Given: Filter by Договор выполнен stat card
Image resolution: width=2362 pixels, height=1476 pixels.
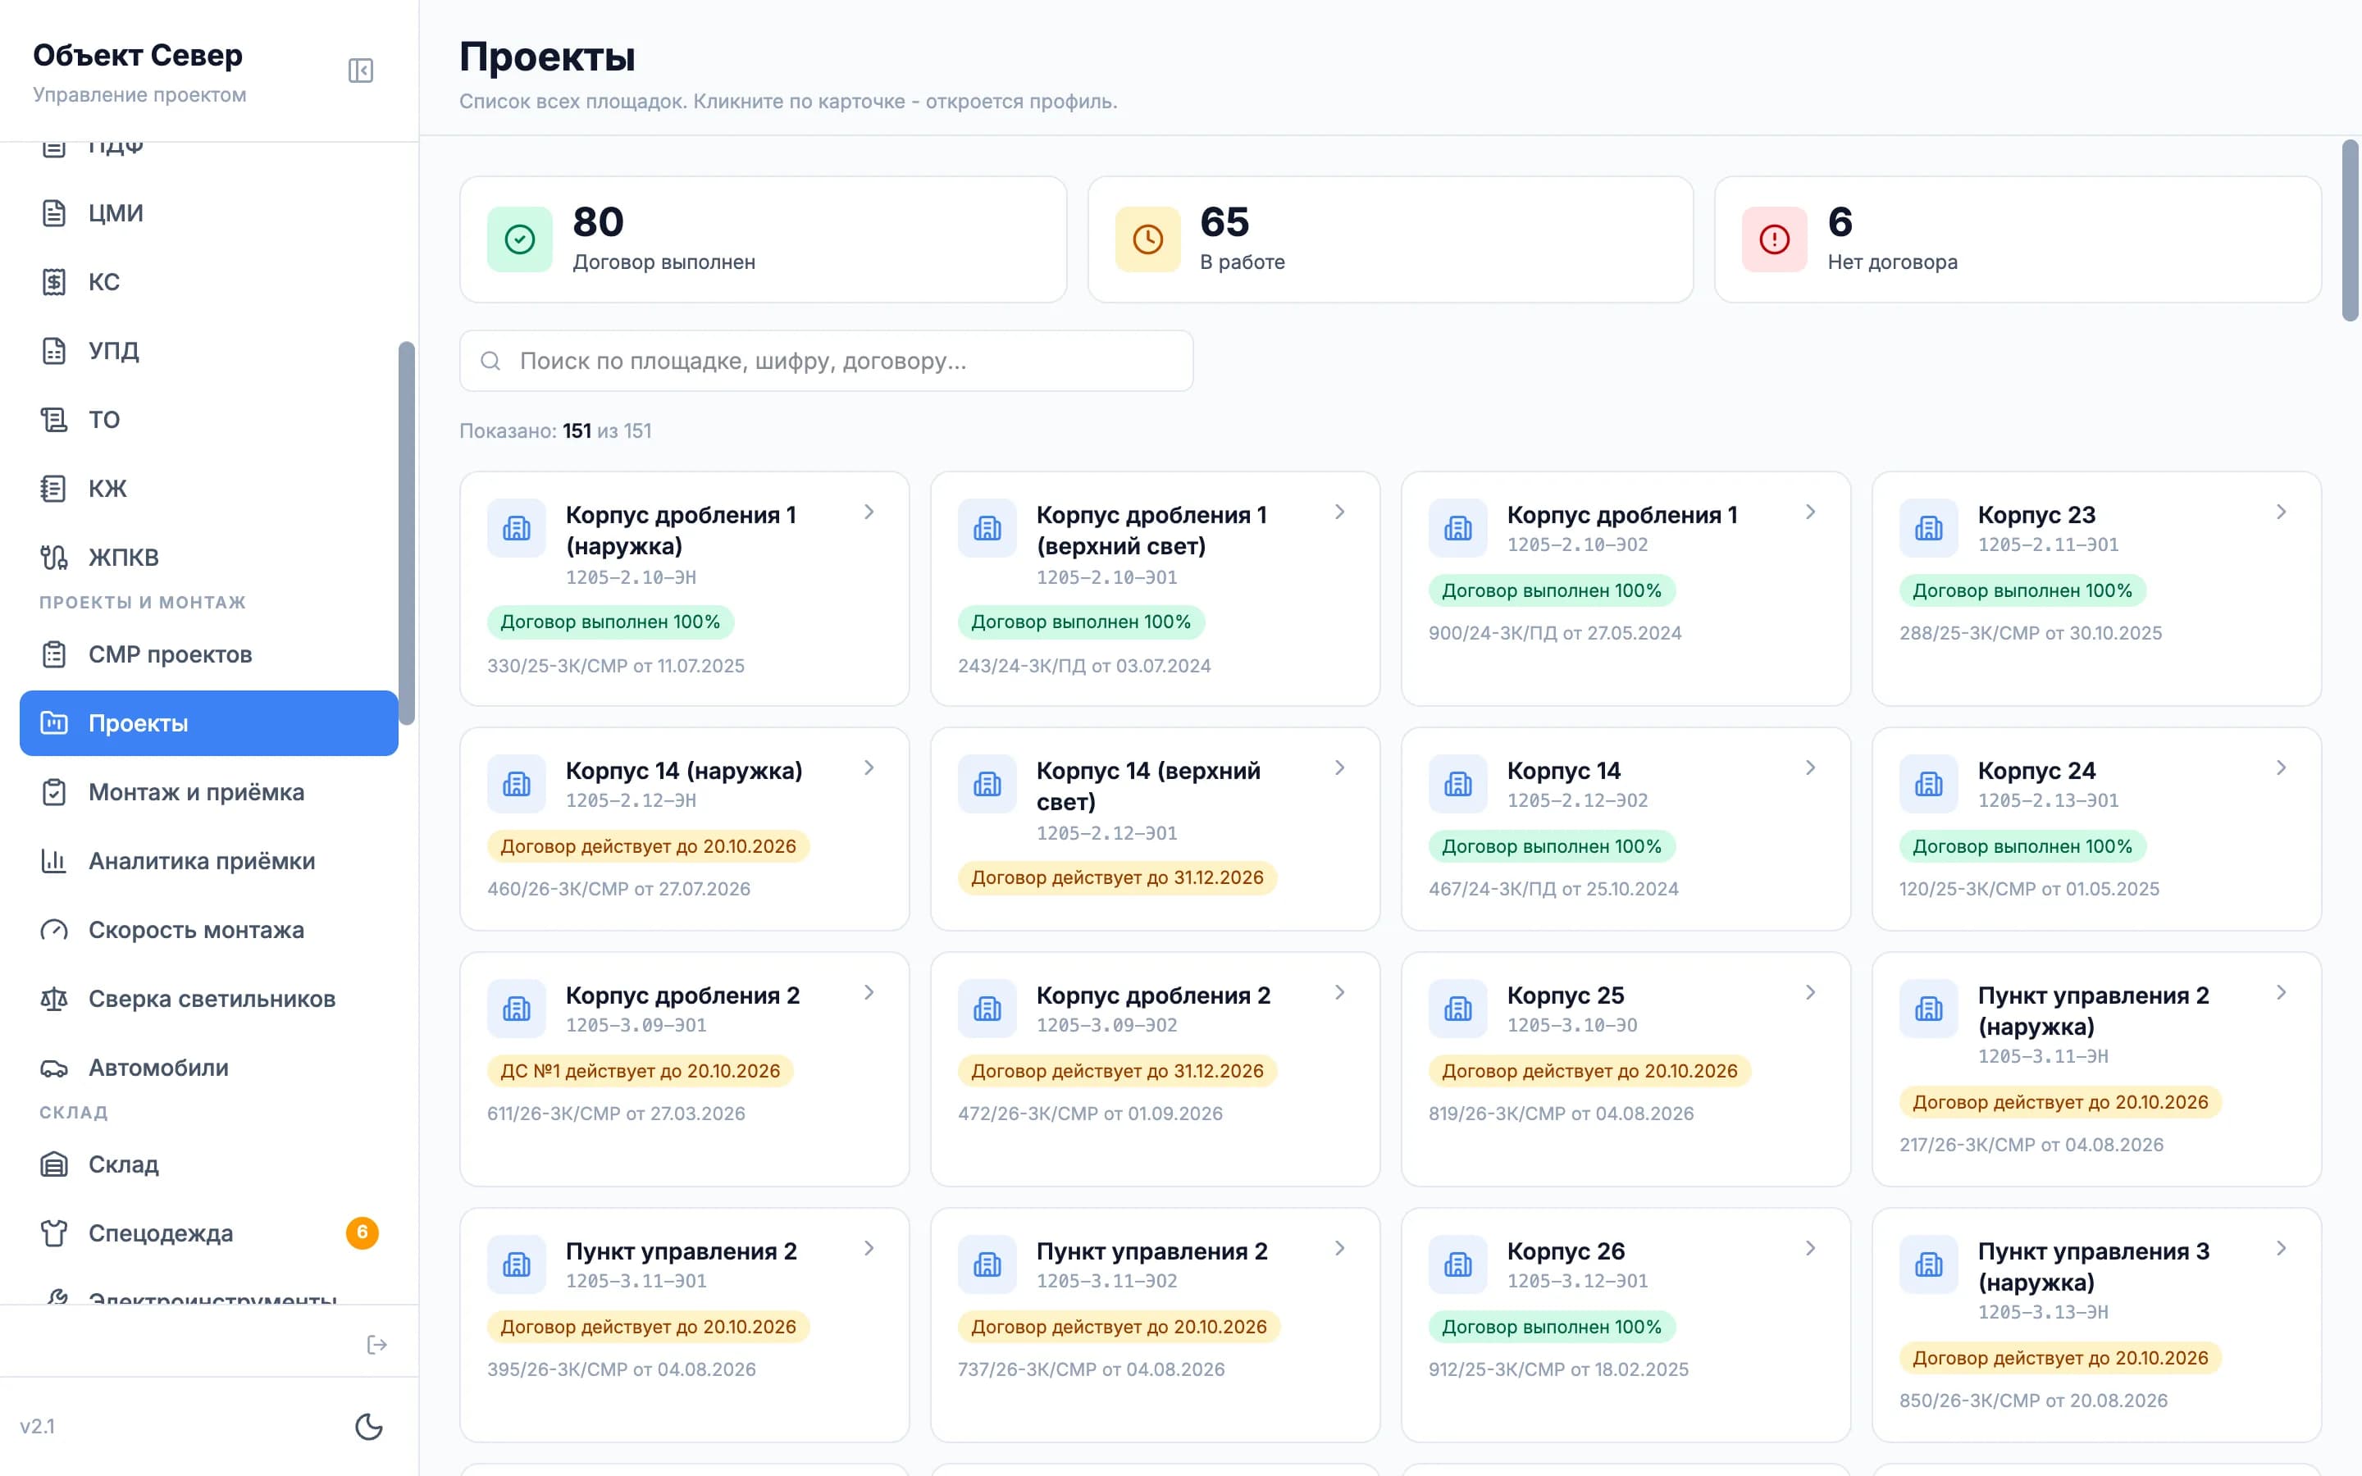Looking at the screenshot, I should tap(764, 239).
